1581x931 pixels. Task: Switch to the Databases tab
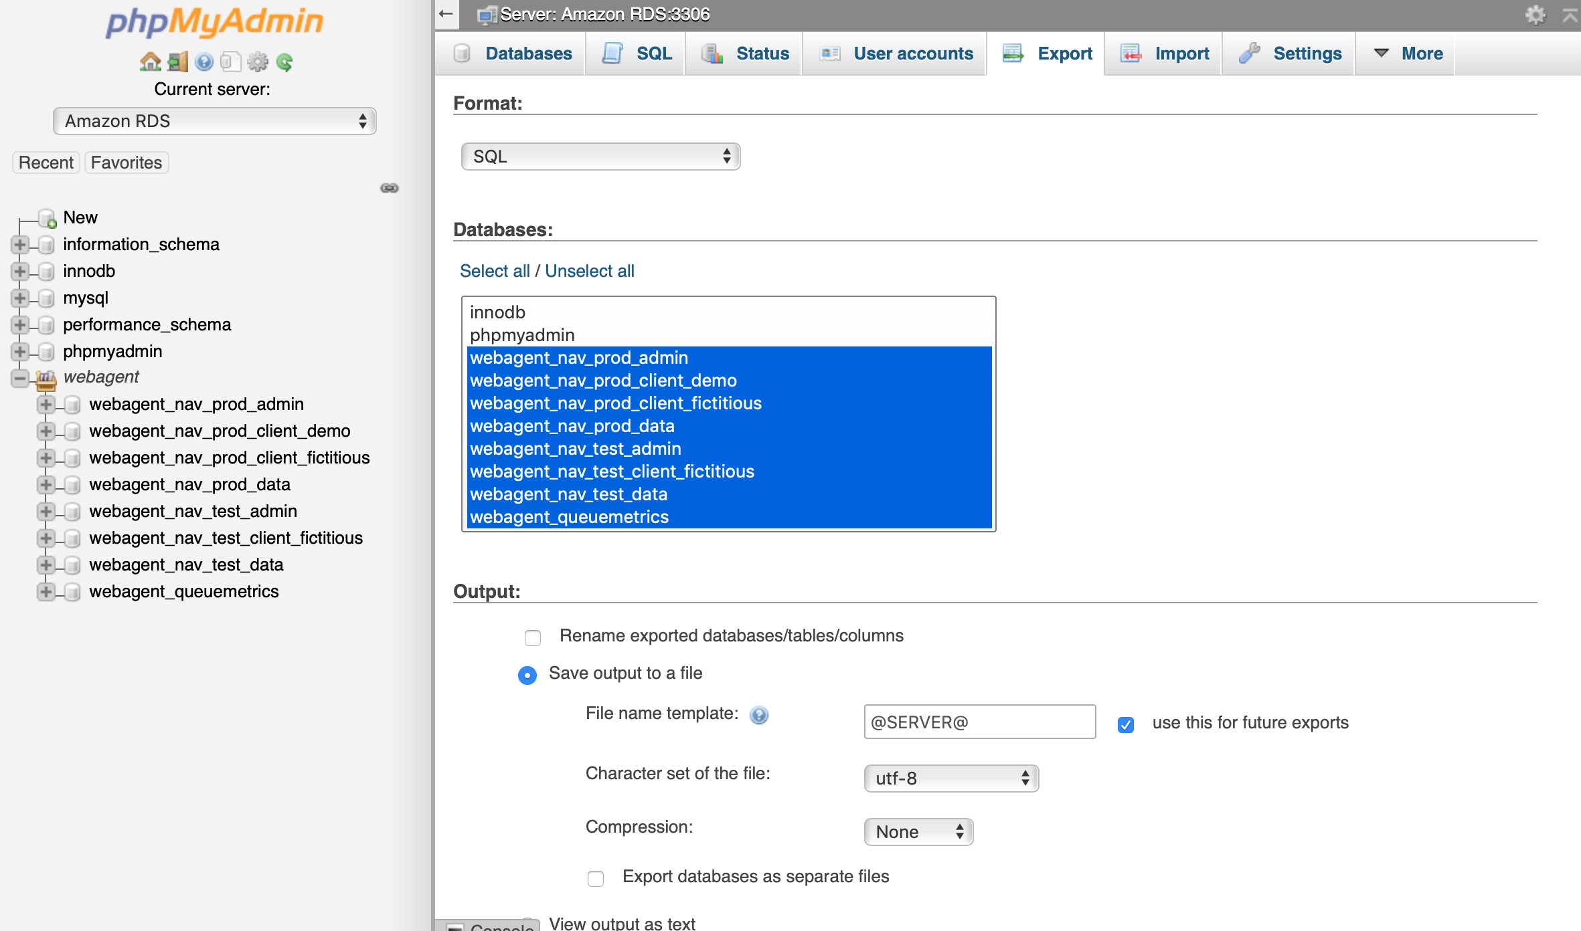511,54
